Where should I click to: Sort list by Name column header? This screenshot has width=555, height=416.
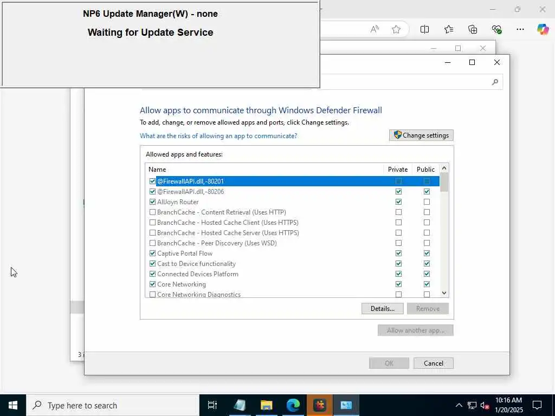pyautogui.click(x=264, y=170)
